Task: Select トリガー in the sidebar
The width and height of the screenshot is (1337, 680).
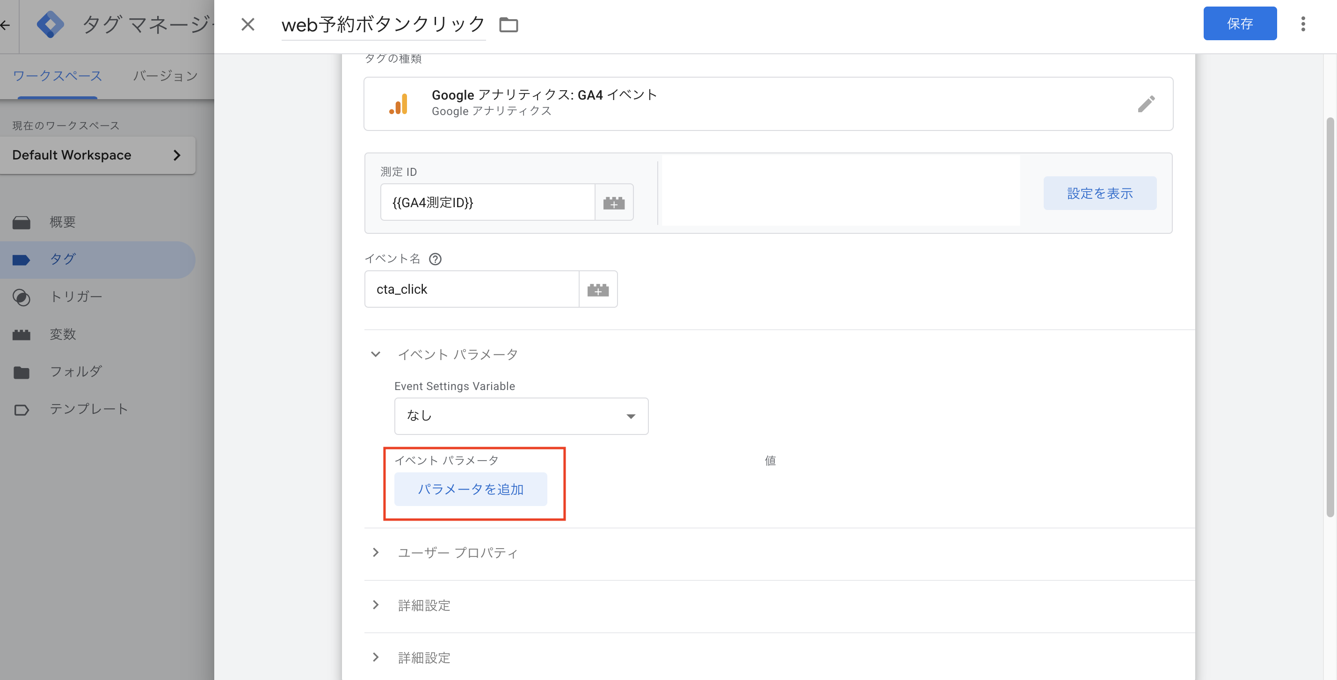Action: pos(76,296)
